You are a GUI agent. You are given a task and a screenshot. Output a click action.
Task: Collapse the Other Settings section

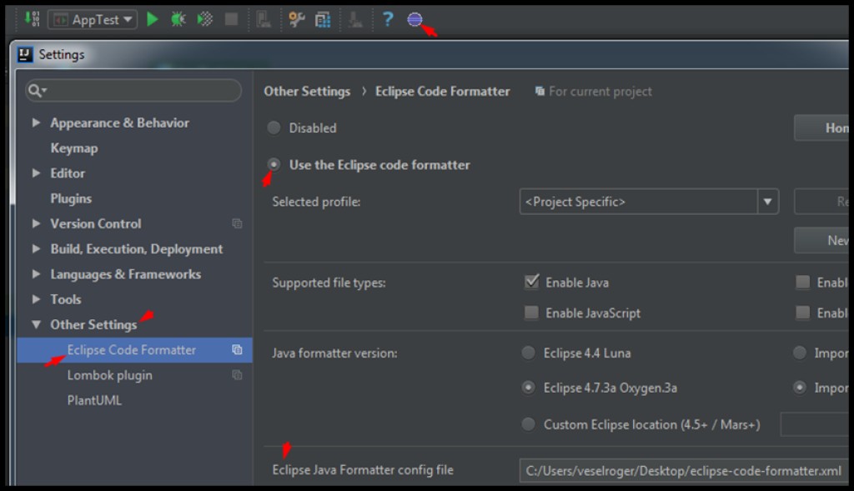tap(35, 324)
